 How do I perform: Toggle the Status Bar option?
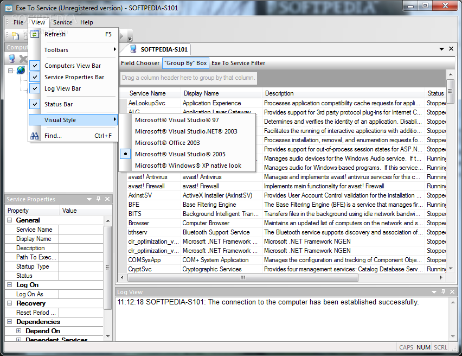coord(73,104)
